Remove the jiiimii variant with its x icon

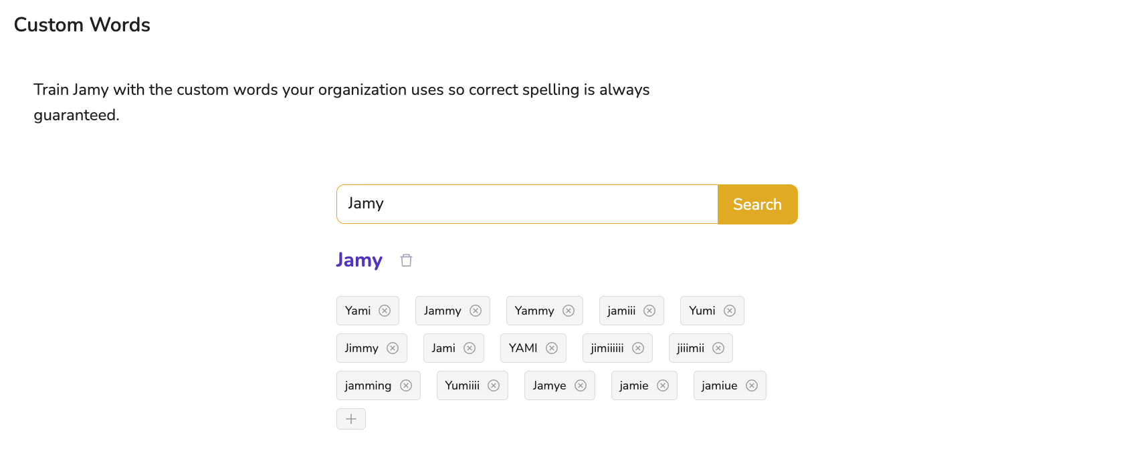pyautogui.click(x=718, y=348)
